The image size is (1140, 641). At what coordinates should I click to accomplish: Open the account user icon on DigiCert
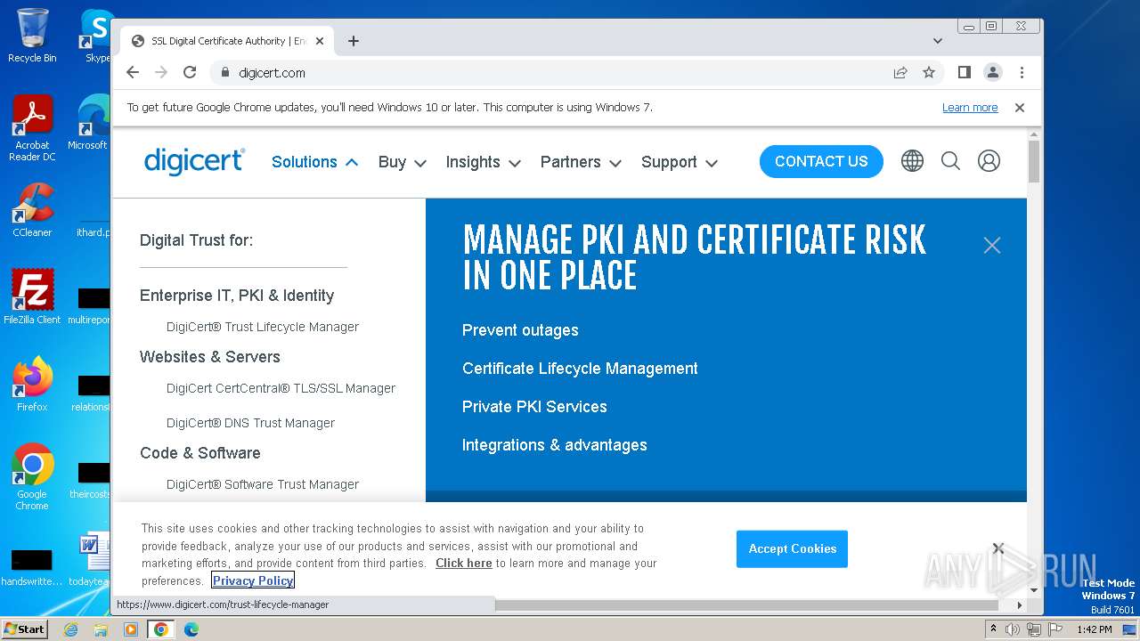tap(989, 161)
